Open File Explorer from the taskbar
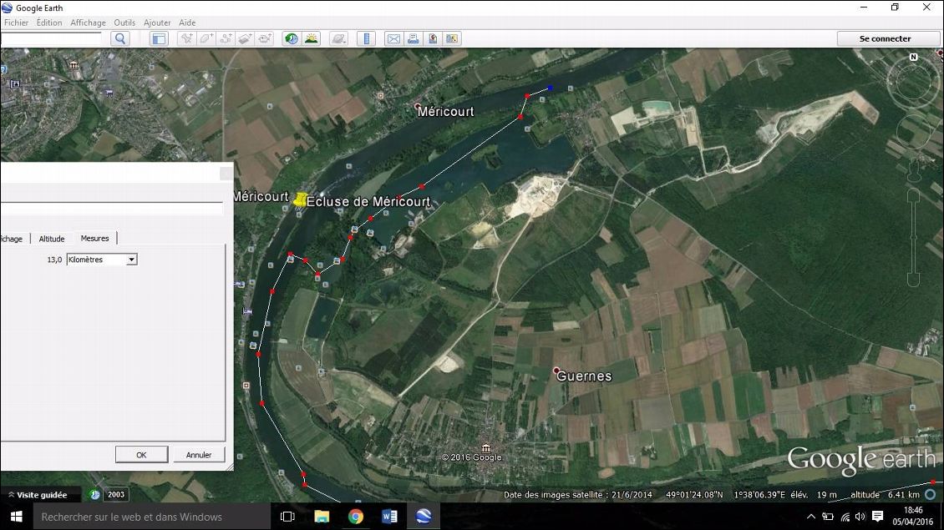Screen dimensions: 944x530 [322, 517]
